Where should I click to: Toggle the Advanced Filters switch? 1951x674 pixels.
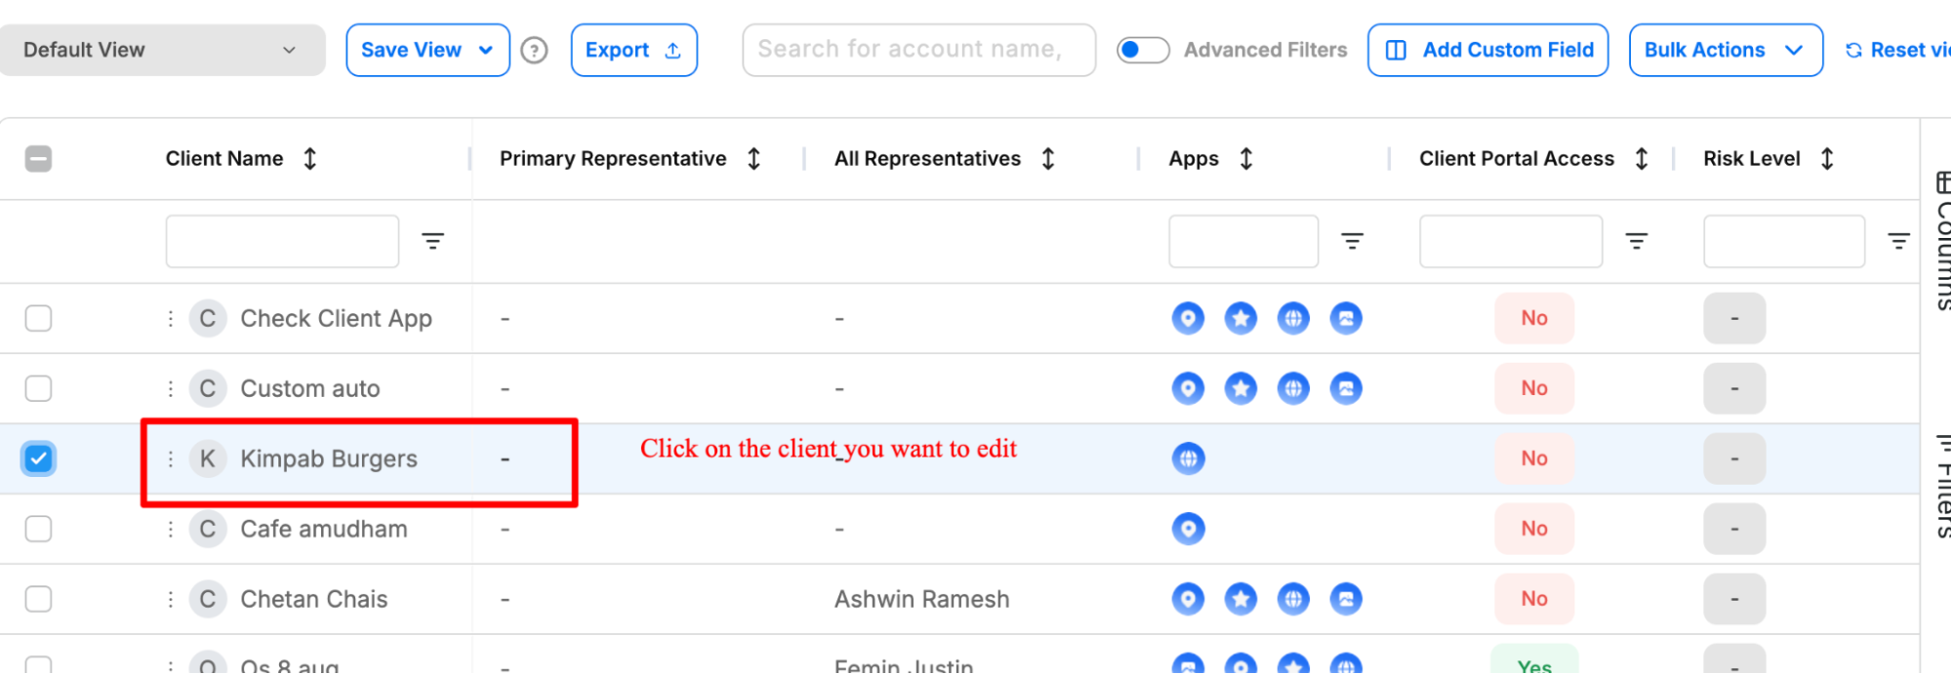pyautogui.click(x=1143, y=50)
